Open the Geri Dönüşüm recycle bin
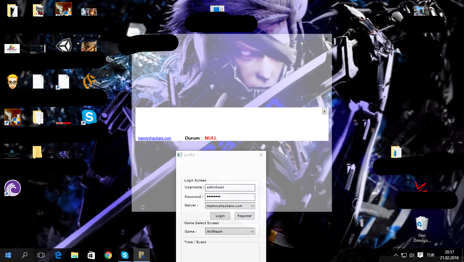The width and height of the screenshot is (464, 262). (422, 229)
